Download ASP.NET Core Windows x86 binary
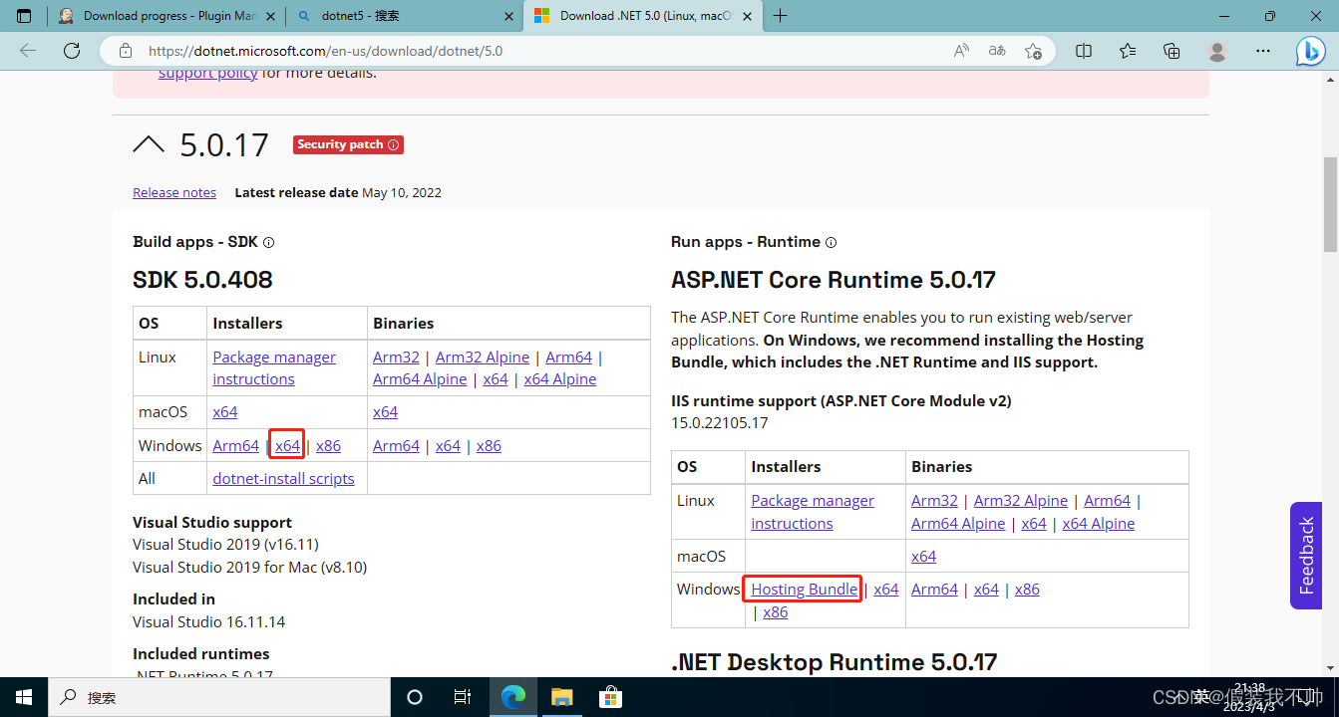Screen dimensions: 1339x717 pos(1027,589)
